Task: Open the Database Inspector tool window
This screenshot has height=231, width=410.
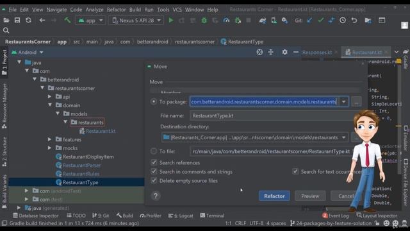Action: [x=36, y=216]
